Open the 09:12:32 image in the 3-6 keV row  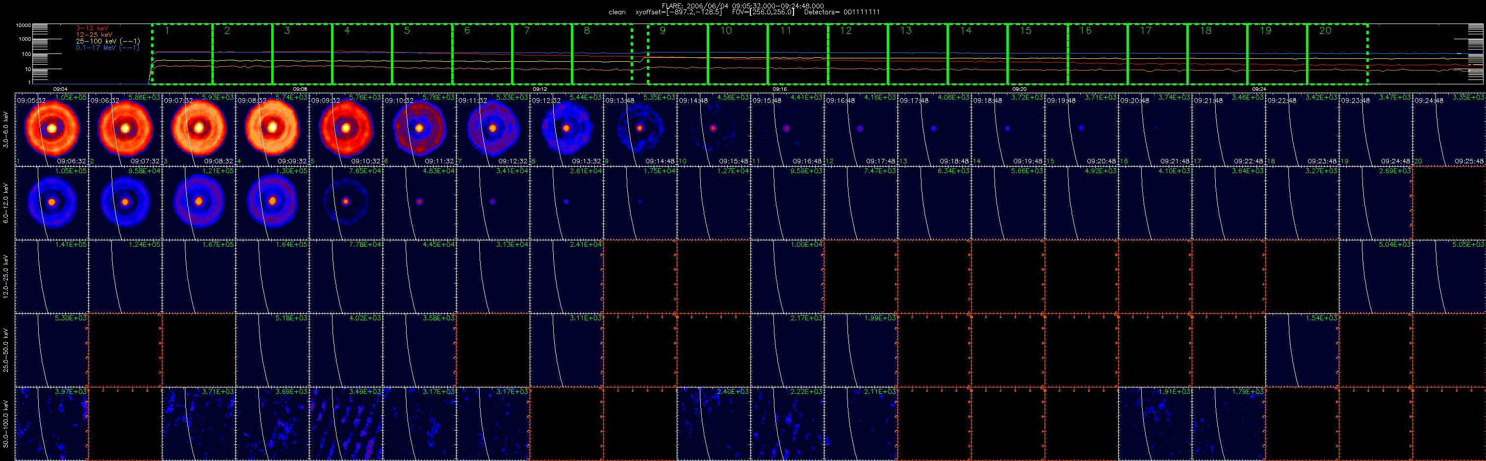click(566, 129)
